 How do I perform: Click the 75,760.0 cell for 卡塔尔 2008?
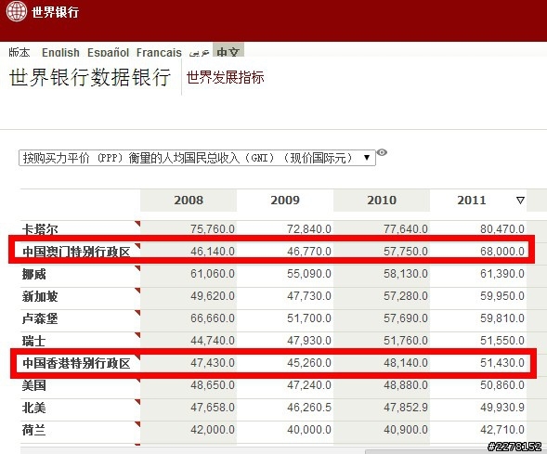(x=213, y=229)
